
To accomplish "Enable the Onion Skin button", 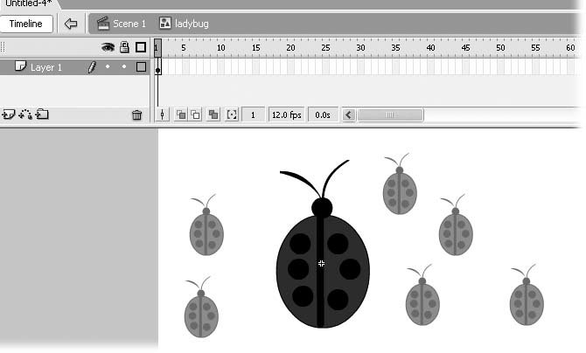I will tap(181, 114).
